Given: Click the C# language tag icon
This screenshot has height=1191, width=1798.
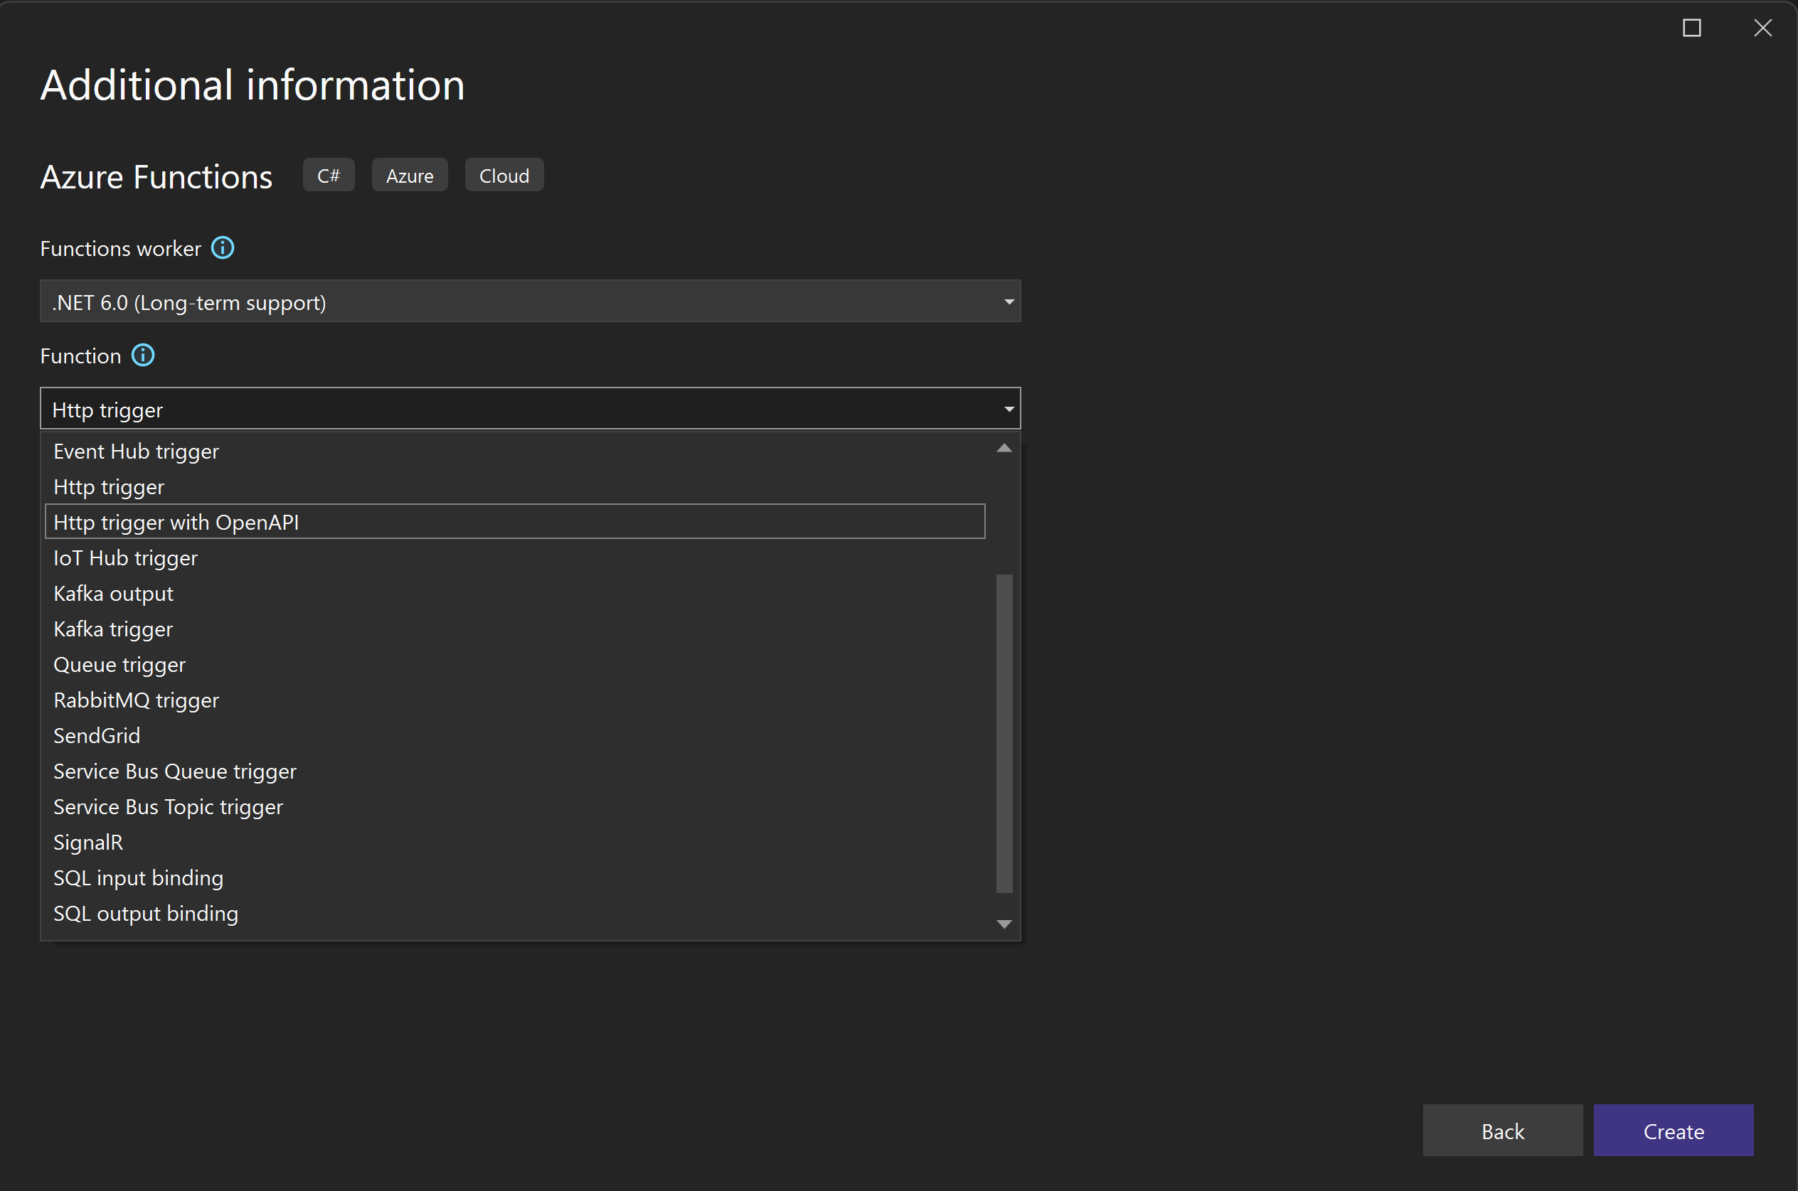Looking at the screenshot, I should (329, 174).
